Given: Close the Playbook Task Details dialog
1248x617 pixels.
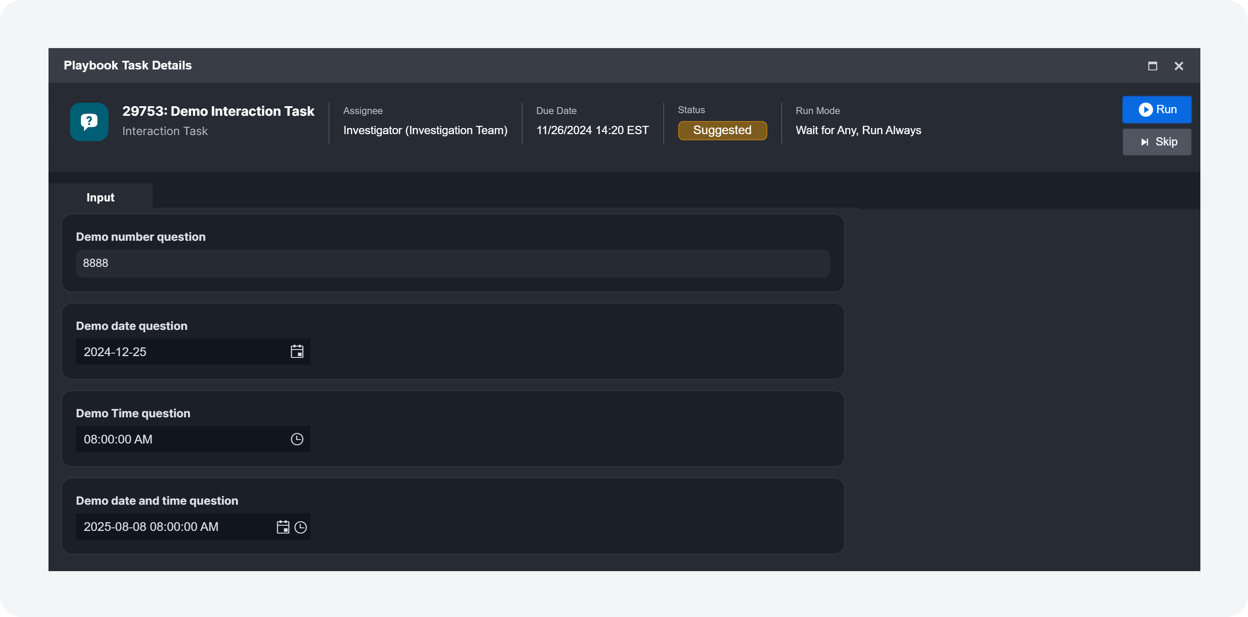Looking at the screenshot, I should [x=1178, y=66].
